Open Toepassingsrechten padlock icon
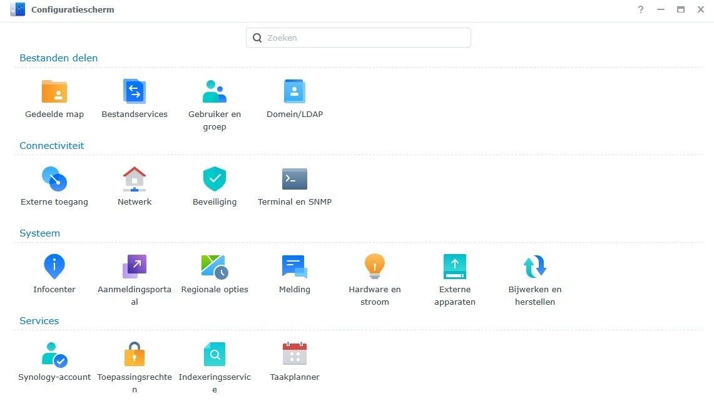This screenshot has height=403, width=714. [135, 354]
